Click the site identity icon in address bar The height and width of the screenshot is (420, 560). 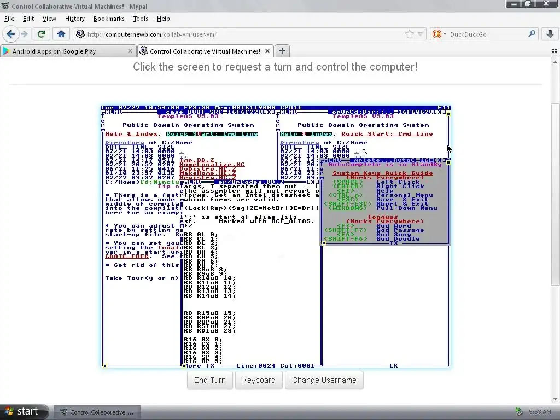[x=80, y=34]
